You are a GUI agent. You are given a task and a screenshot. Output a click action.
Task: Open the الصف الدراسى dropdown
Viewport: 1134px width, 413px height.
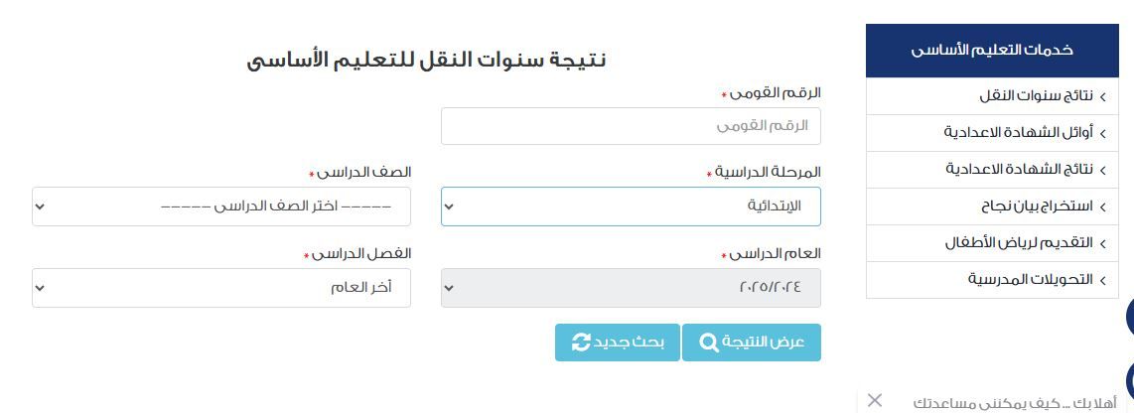click(221, 206)
